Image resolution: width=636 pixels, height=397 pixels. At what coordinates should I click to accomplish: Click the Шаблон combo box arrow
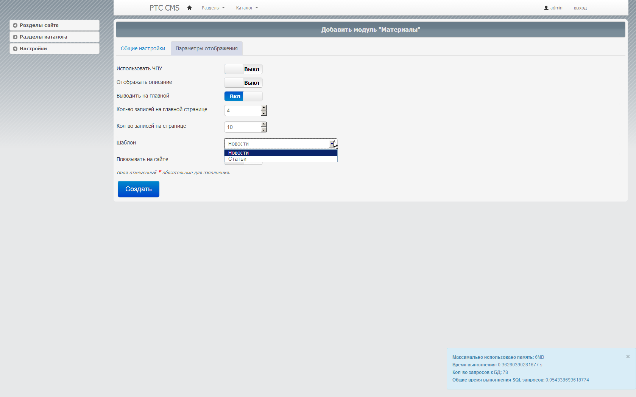tap(332, 144)
